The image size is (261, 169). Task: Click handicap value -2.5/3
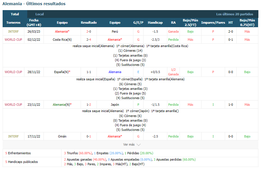point(155,40)
